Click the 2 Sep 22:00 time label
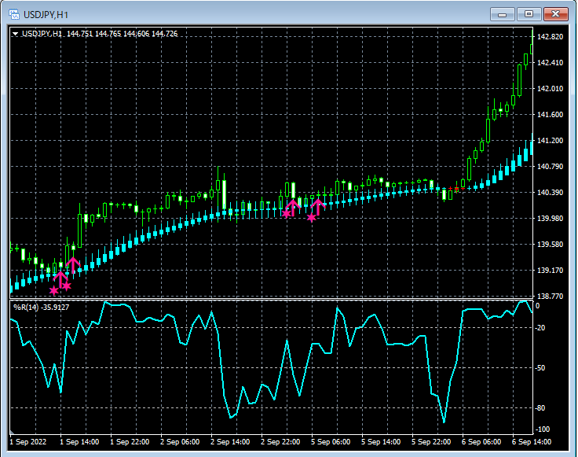Screen dimensions: 578x457 click(280, 442)
